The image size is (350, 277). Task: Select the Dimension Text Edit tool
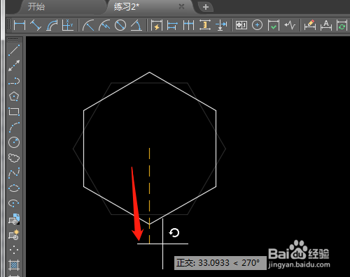click(x=326, y=25)
